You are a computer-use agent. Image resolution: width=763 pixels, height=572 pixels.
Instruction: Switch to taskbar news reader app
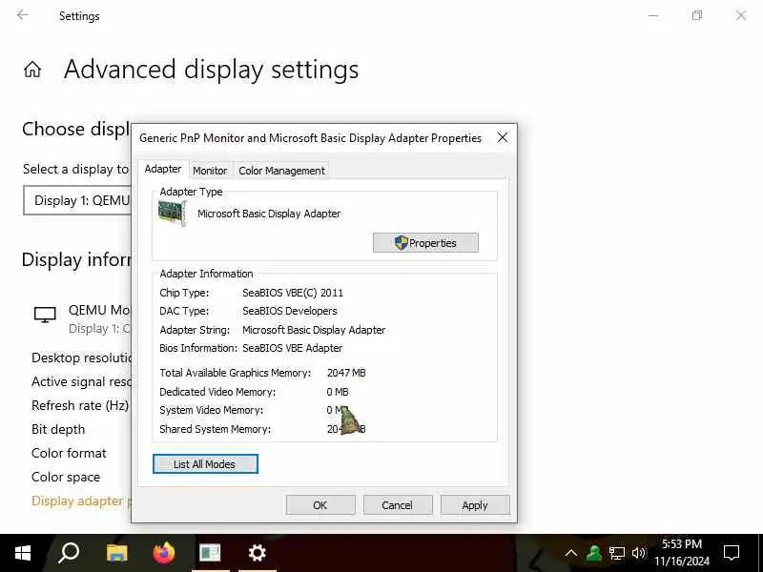[x=210, y=553]
